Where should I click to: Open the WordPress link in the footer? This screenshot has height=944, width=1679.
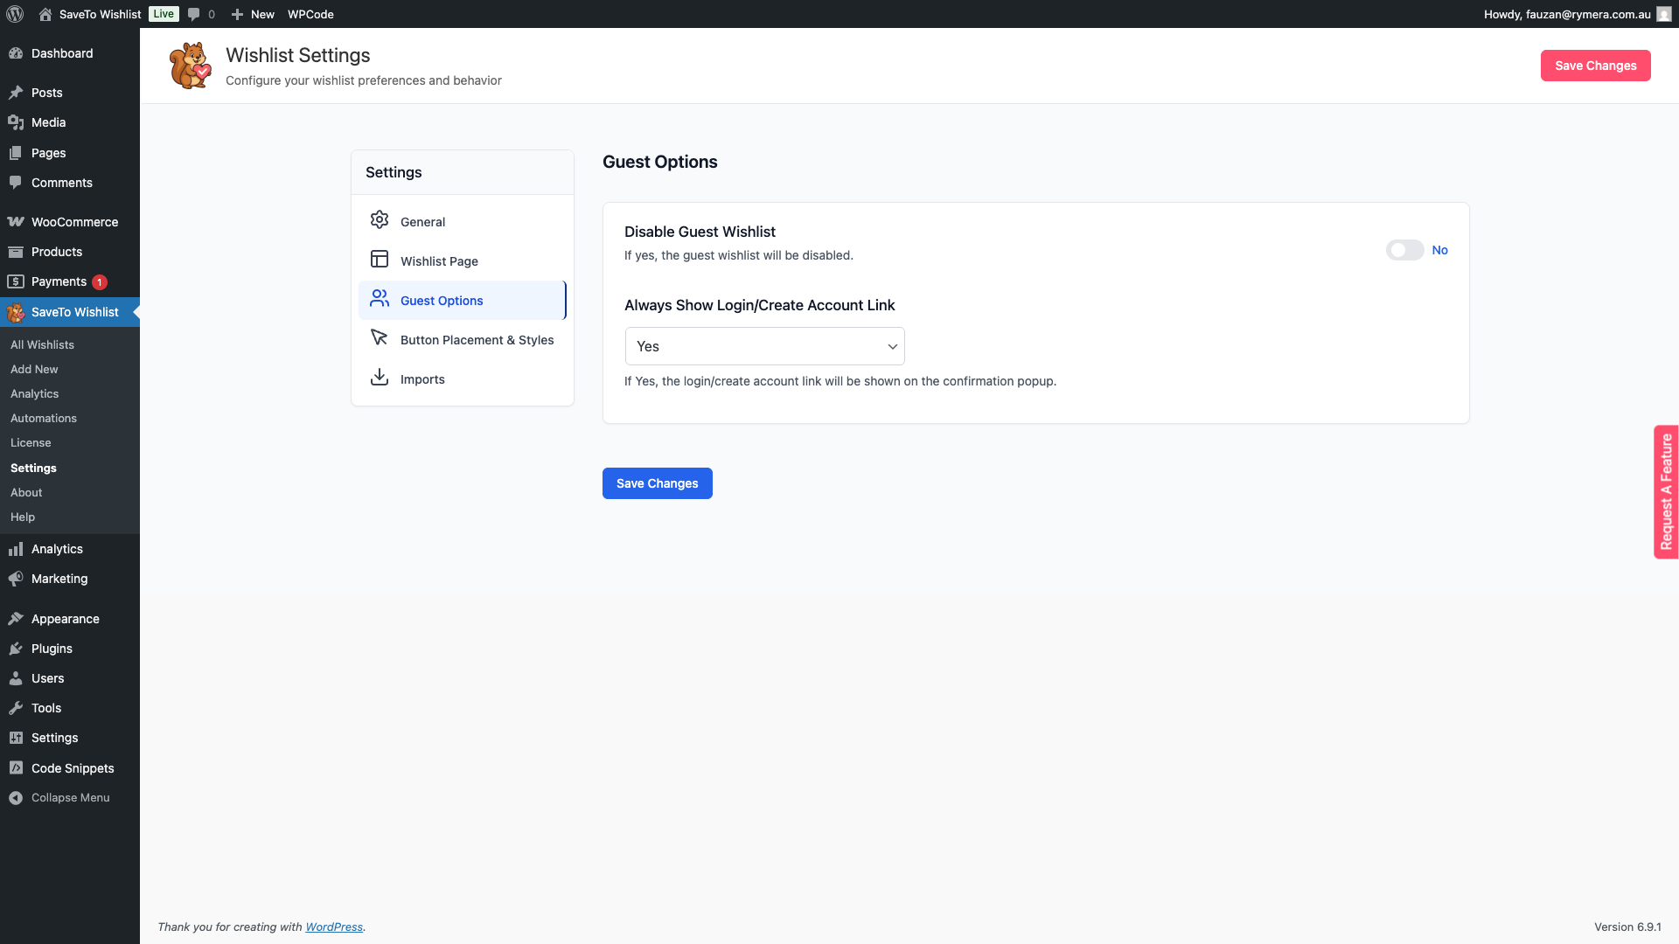click(334, 927)
